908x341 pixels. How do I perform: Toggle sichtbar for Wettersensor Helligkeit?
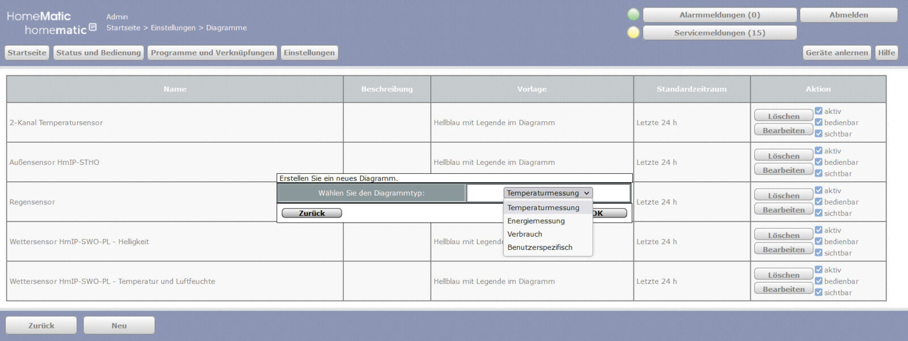point(818,253)
